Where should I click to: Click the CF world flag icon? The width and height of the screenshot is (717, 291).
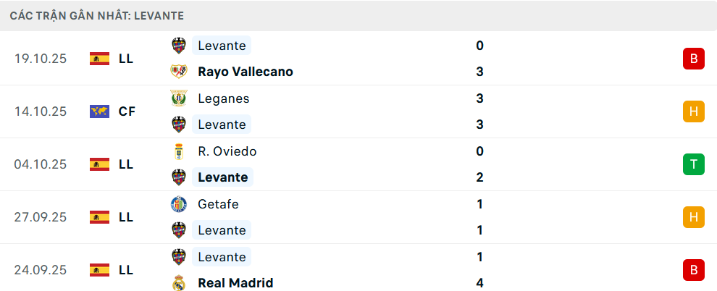(99, 111)
